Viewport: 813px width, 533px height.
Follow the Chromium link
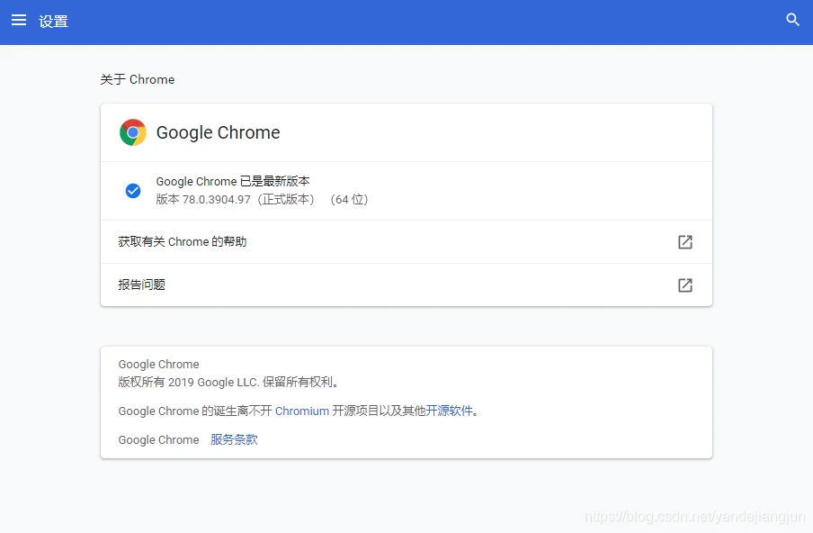[x=302, y=411]
